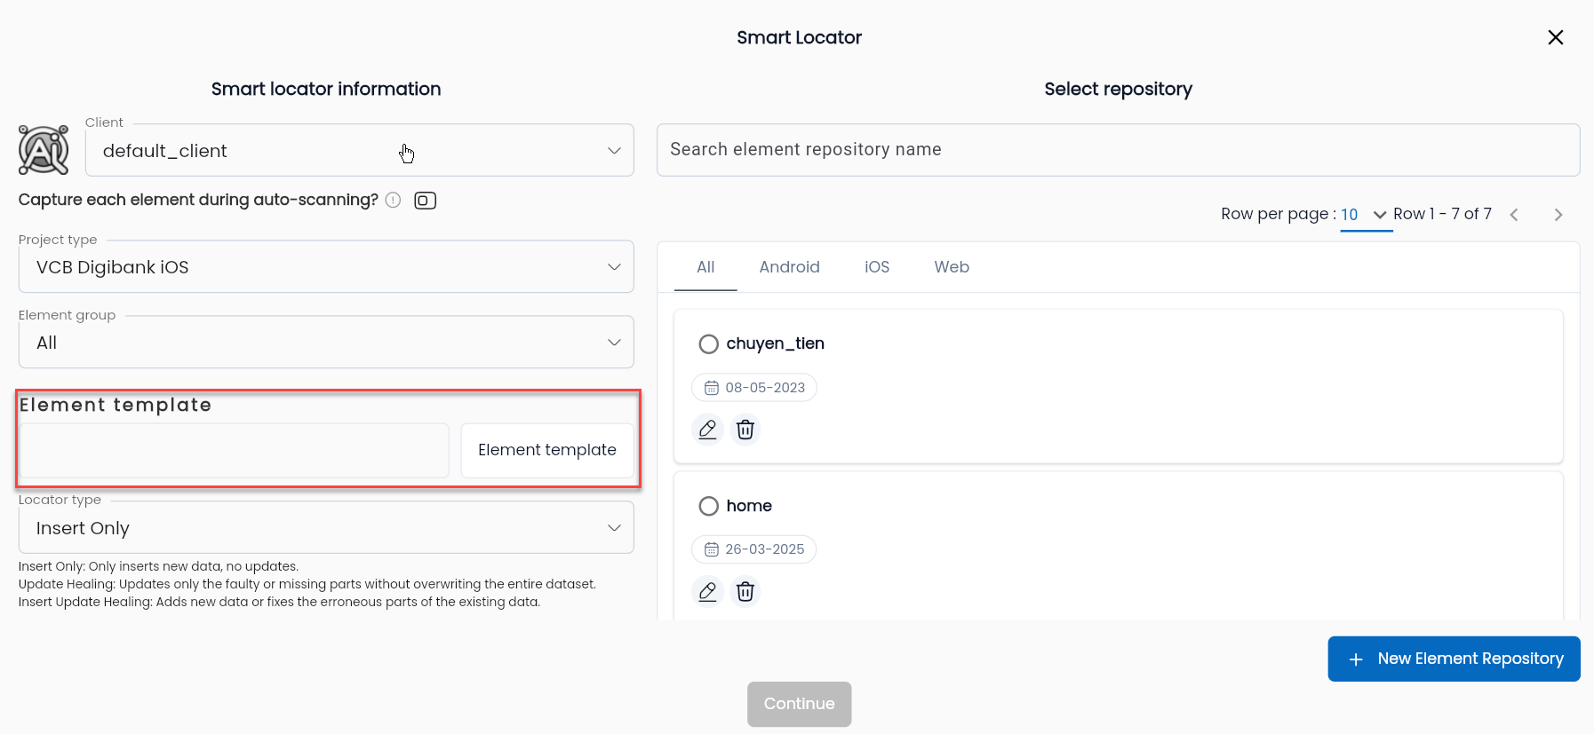Click the edit pencil icon for home
Screen dimensions: 1594x734
(707, 591)
